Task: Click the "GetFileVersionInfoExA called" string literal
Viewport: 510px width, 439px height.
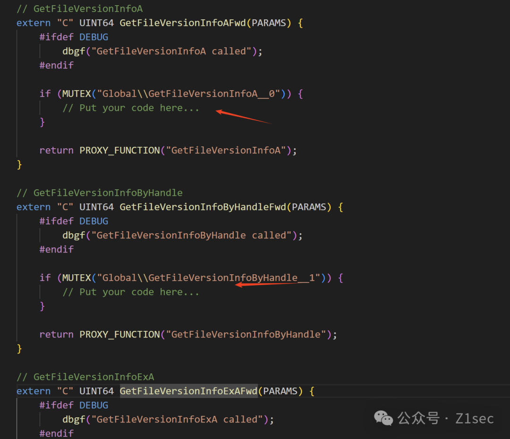Action: pyautogui.click(x=177, y=420)
